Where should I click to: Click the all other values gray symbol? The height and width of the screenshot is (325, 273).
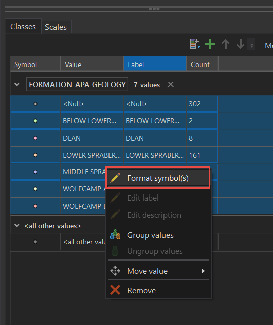(35, 242)
